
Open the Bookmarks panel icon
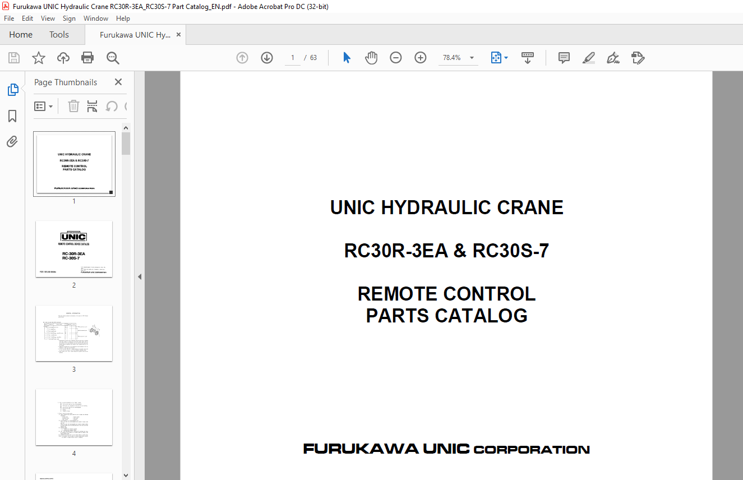point(12,116)
